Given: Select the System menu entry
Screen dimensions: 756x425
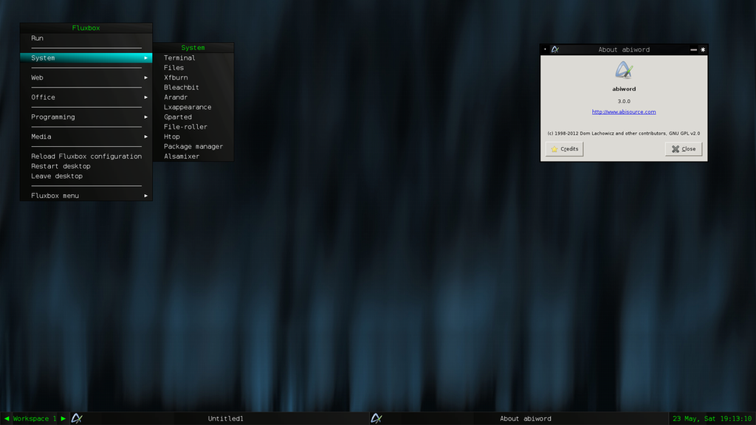Looking at the screenshot, I should (x=86, y=58).
